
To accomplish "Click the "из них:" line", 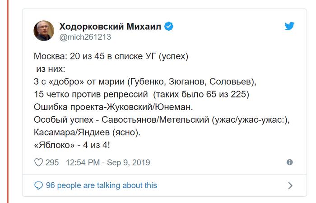I will coord(51,70).
